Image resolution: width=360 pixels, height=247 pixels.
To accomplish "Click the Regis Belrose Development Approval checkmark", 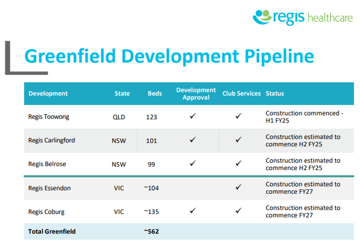I will 192,164.
